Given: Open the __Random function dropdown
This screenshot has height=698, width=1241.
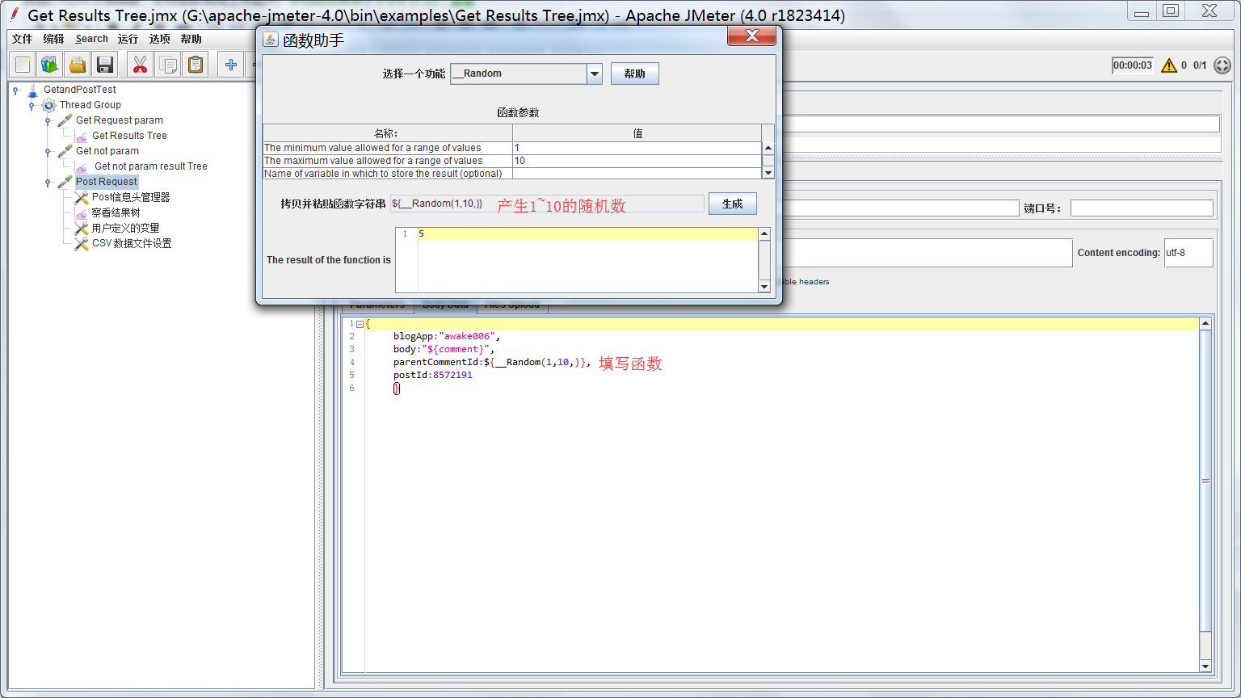Looking at the screenshot, I should [526, 74].
